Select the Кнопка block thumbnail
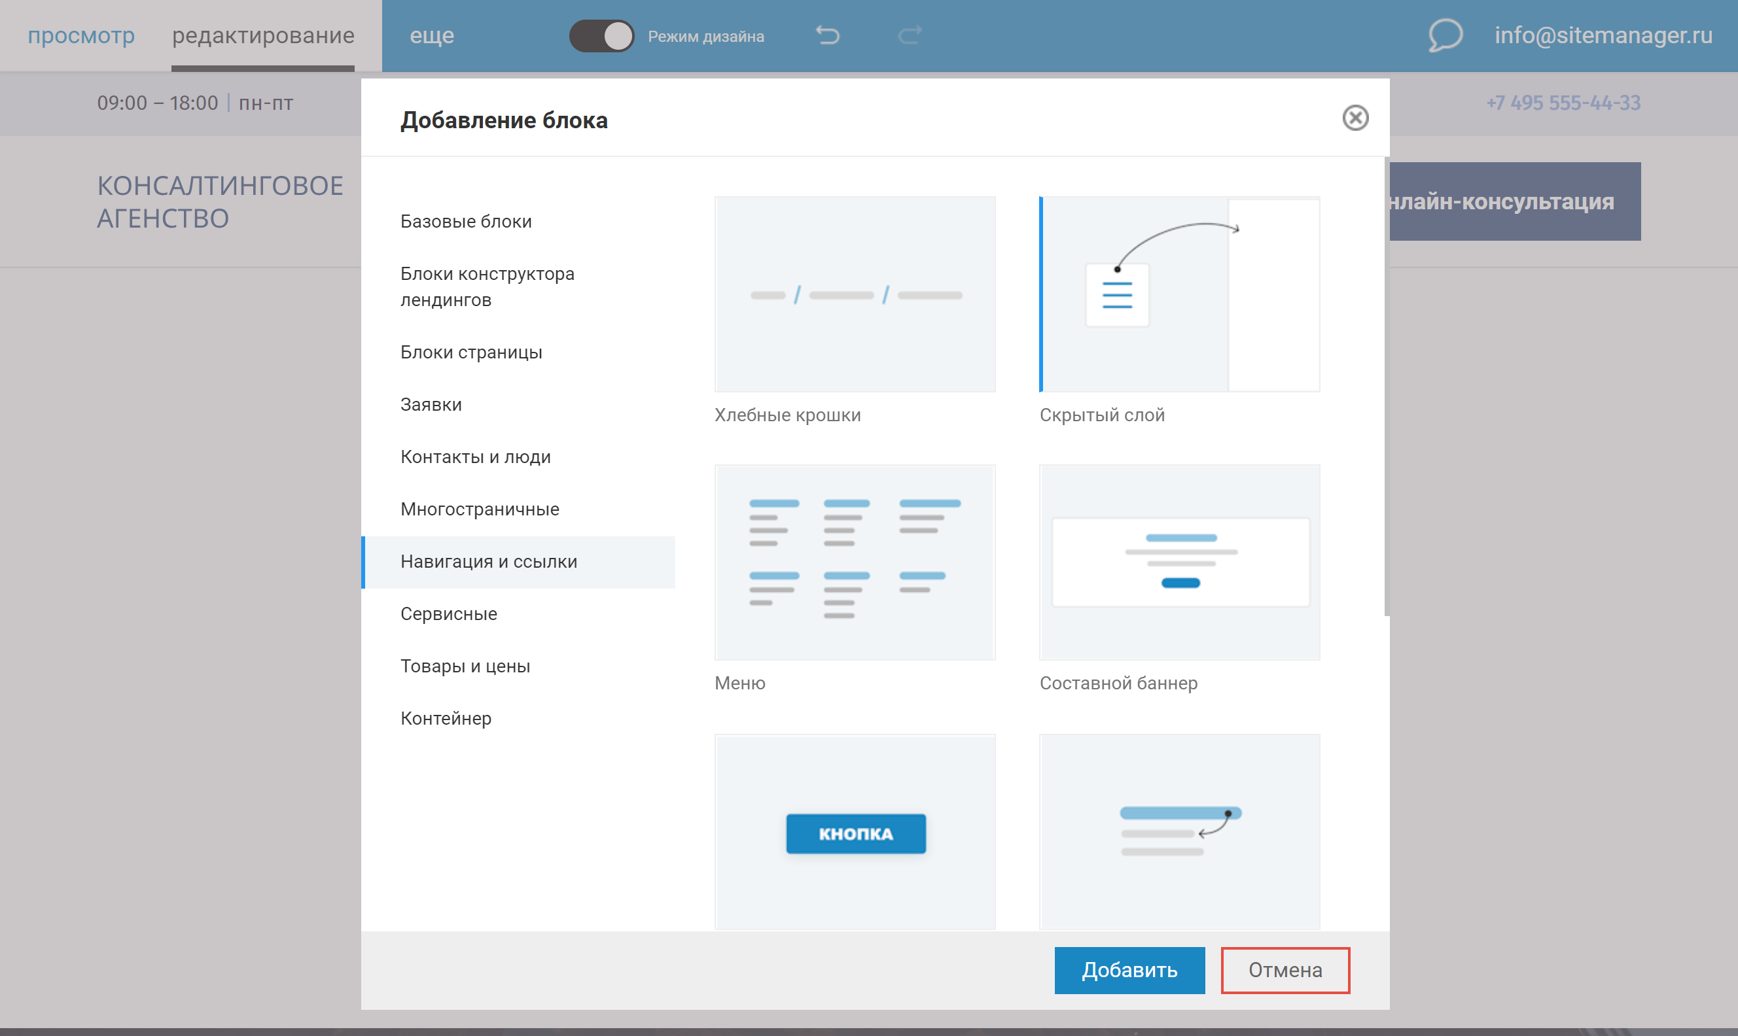The width and height of the screenshot is (1738, 1036). coord(854,831)
